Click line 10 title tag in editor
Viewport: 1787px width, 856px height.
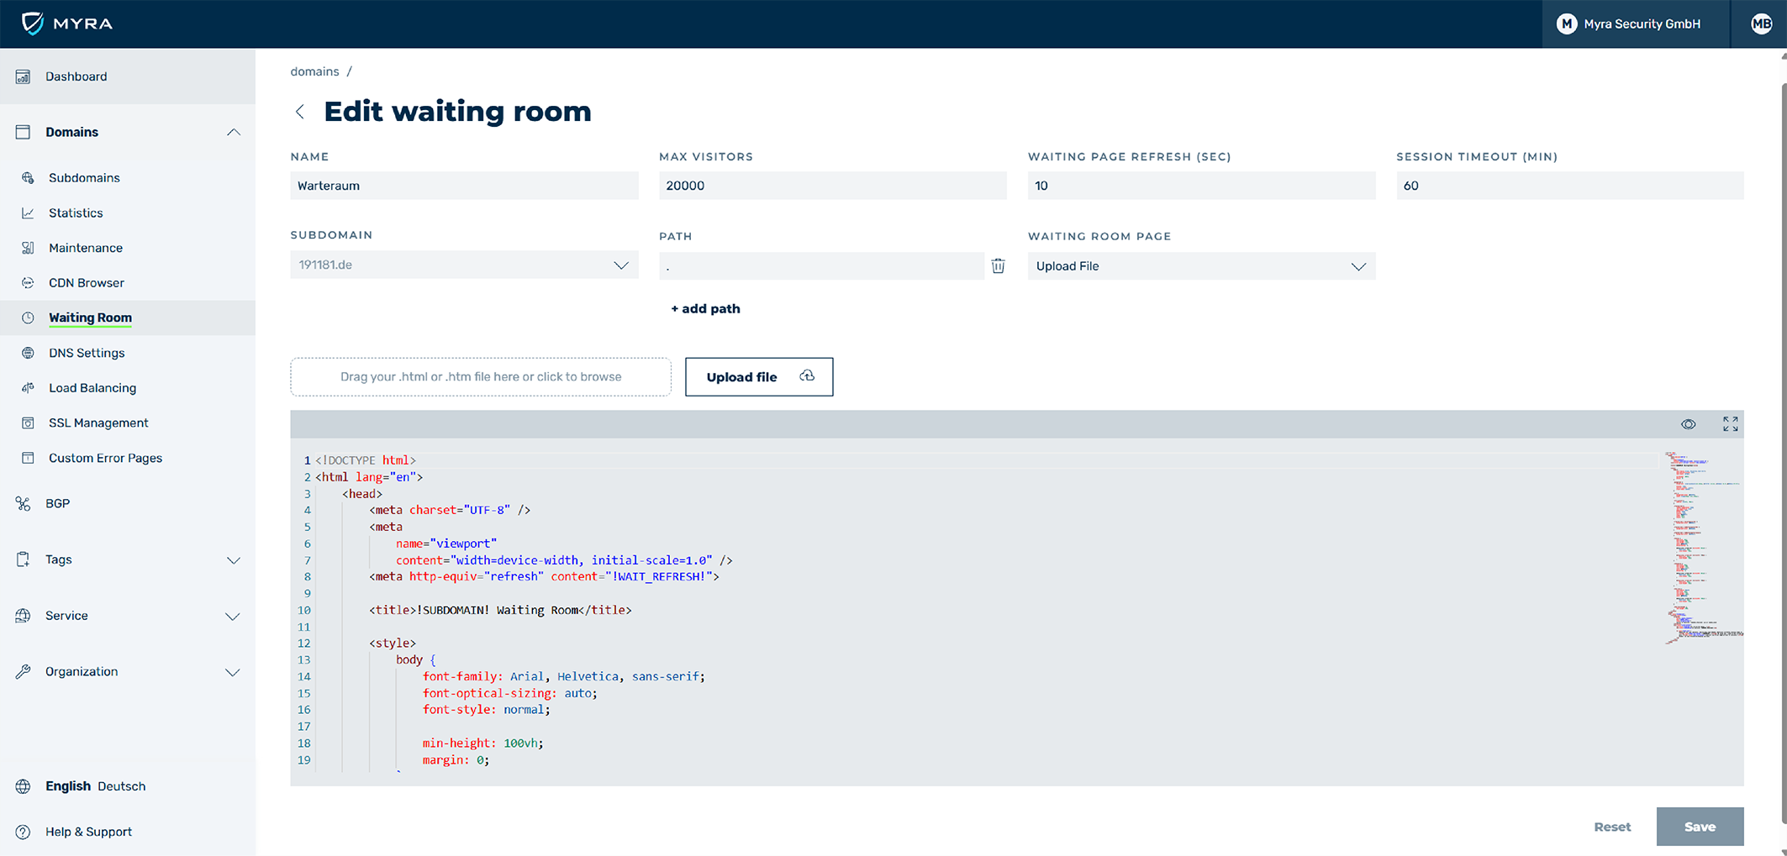pos(500,610)
